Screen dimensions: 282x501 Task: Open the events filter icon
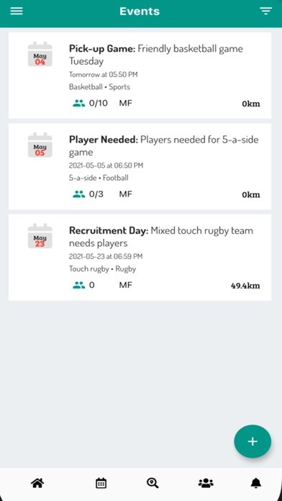tap(265, 11)
